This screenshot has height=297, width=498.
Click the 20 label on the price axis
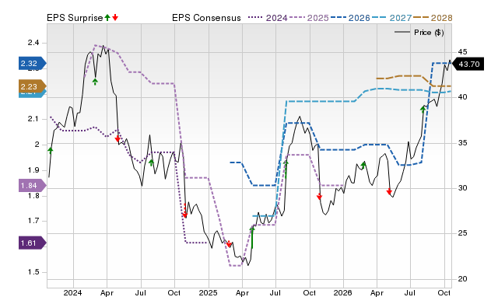(x=462, y=279)
